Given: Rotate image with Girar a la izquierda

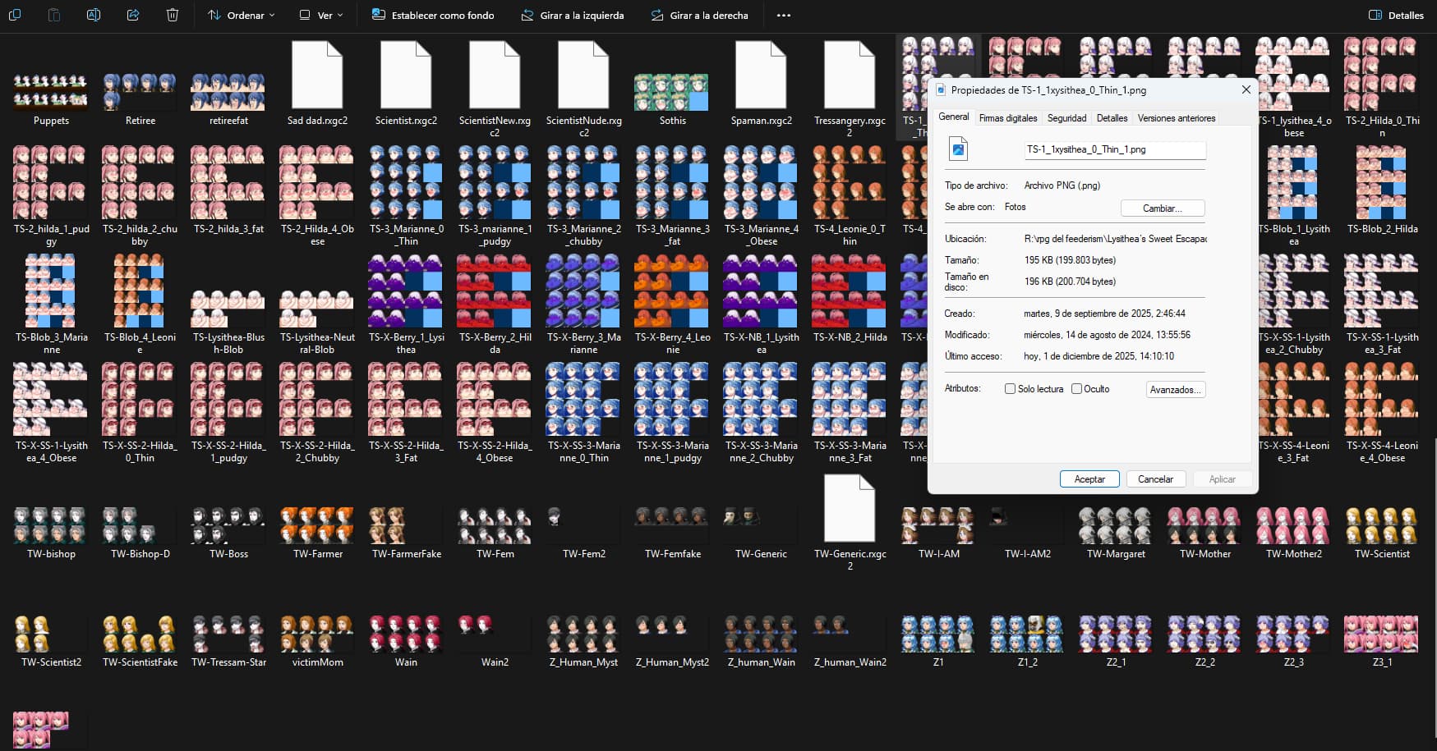Looking at the screenshot, I should (573, 15).
